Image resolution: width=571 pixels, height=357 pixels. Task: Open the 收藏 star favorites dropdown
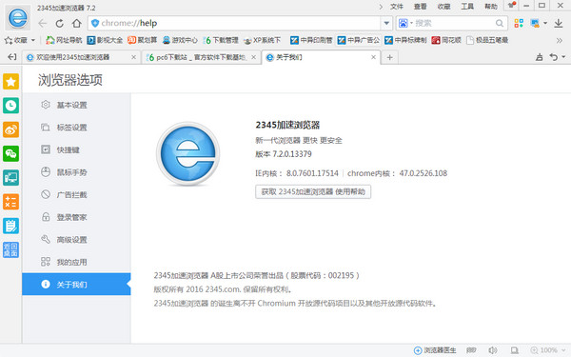pyautogui.click(x=20, y=40)
